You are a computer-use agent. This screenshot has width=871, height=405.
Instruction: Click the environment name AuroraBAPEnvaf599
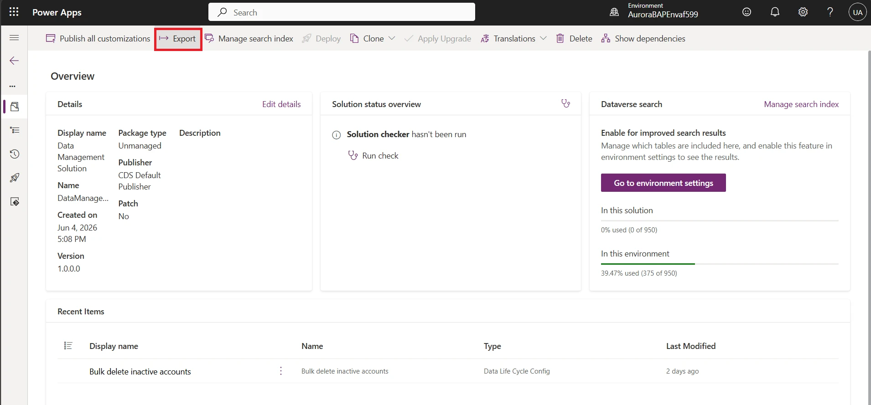pyautogui.click(x=663, y=14)
